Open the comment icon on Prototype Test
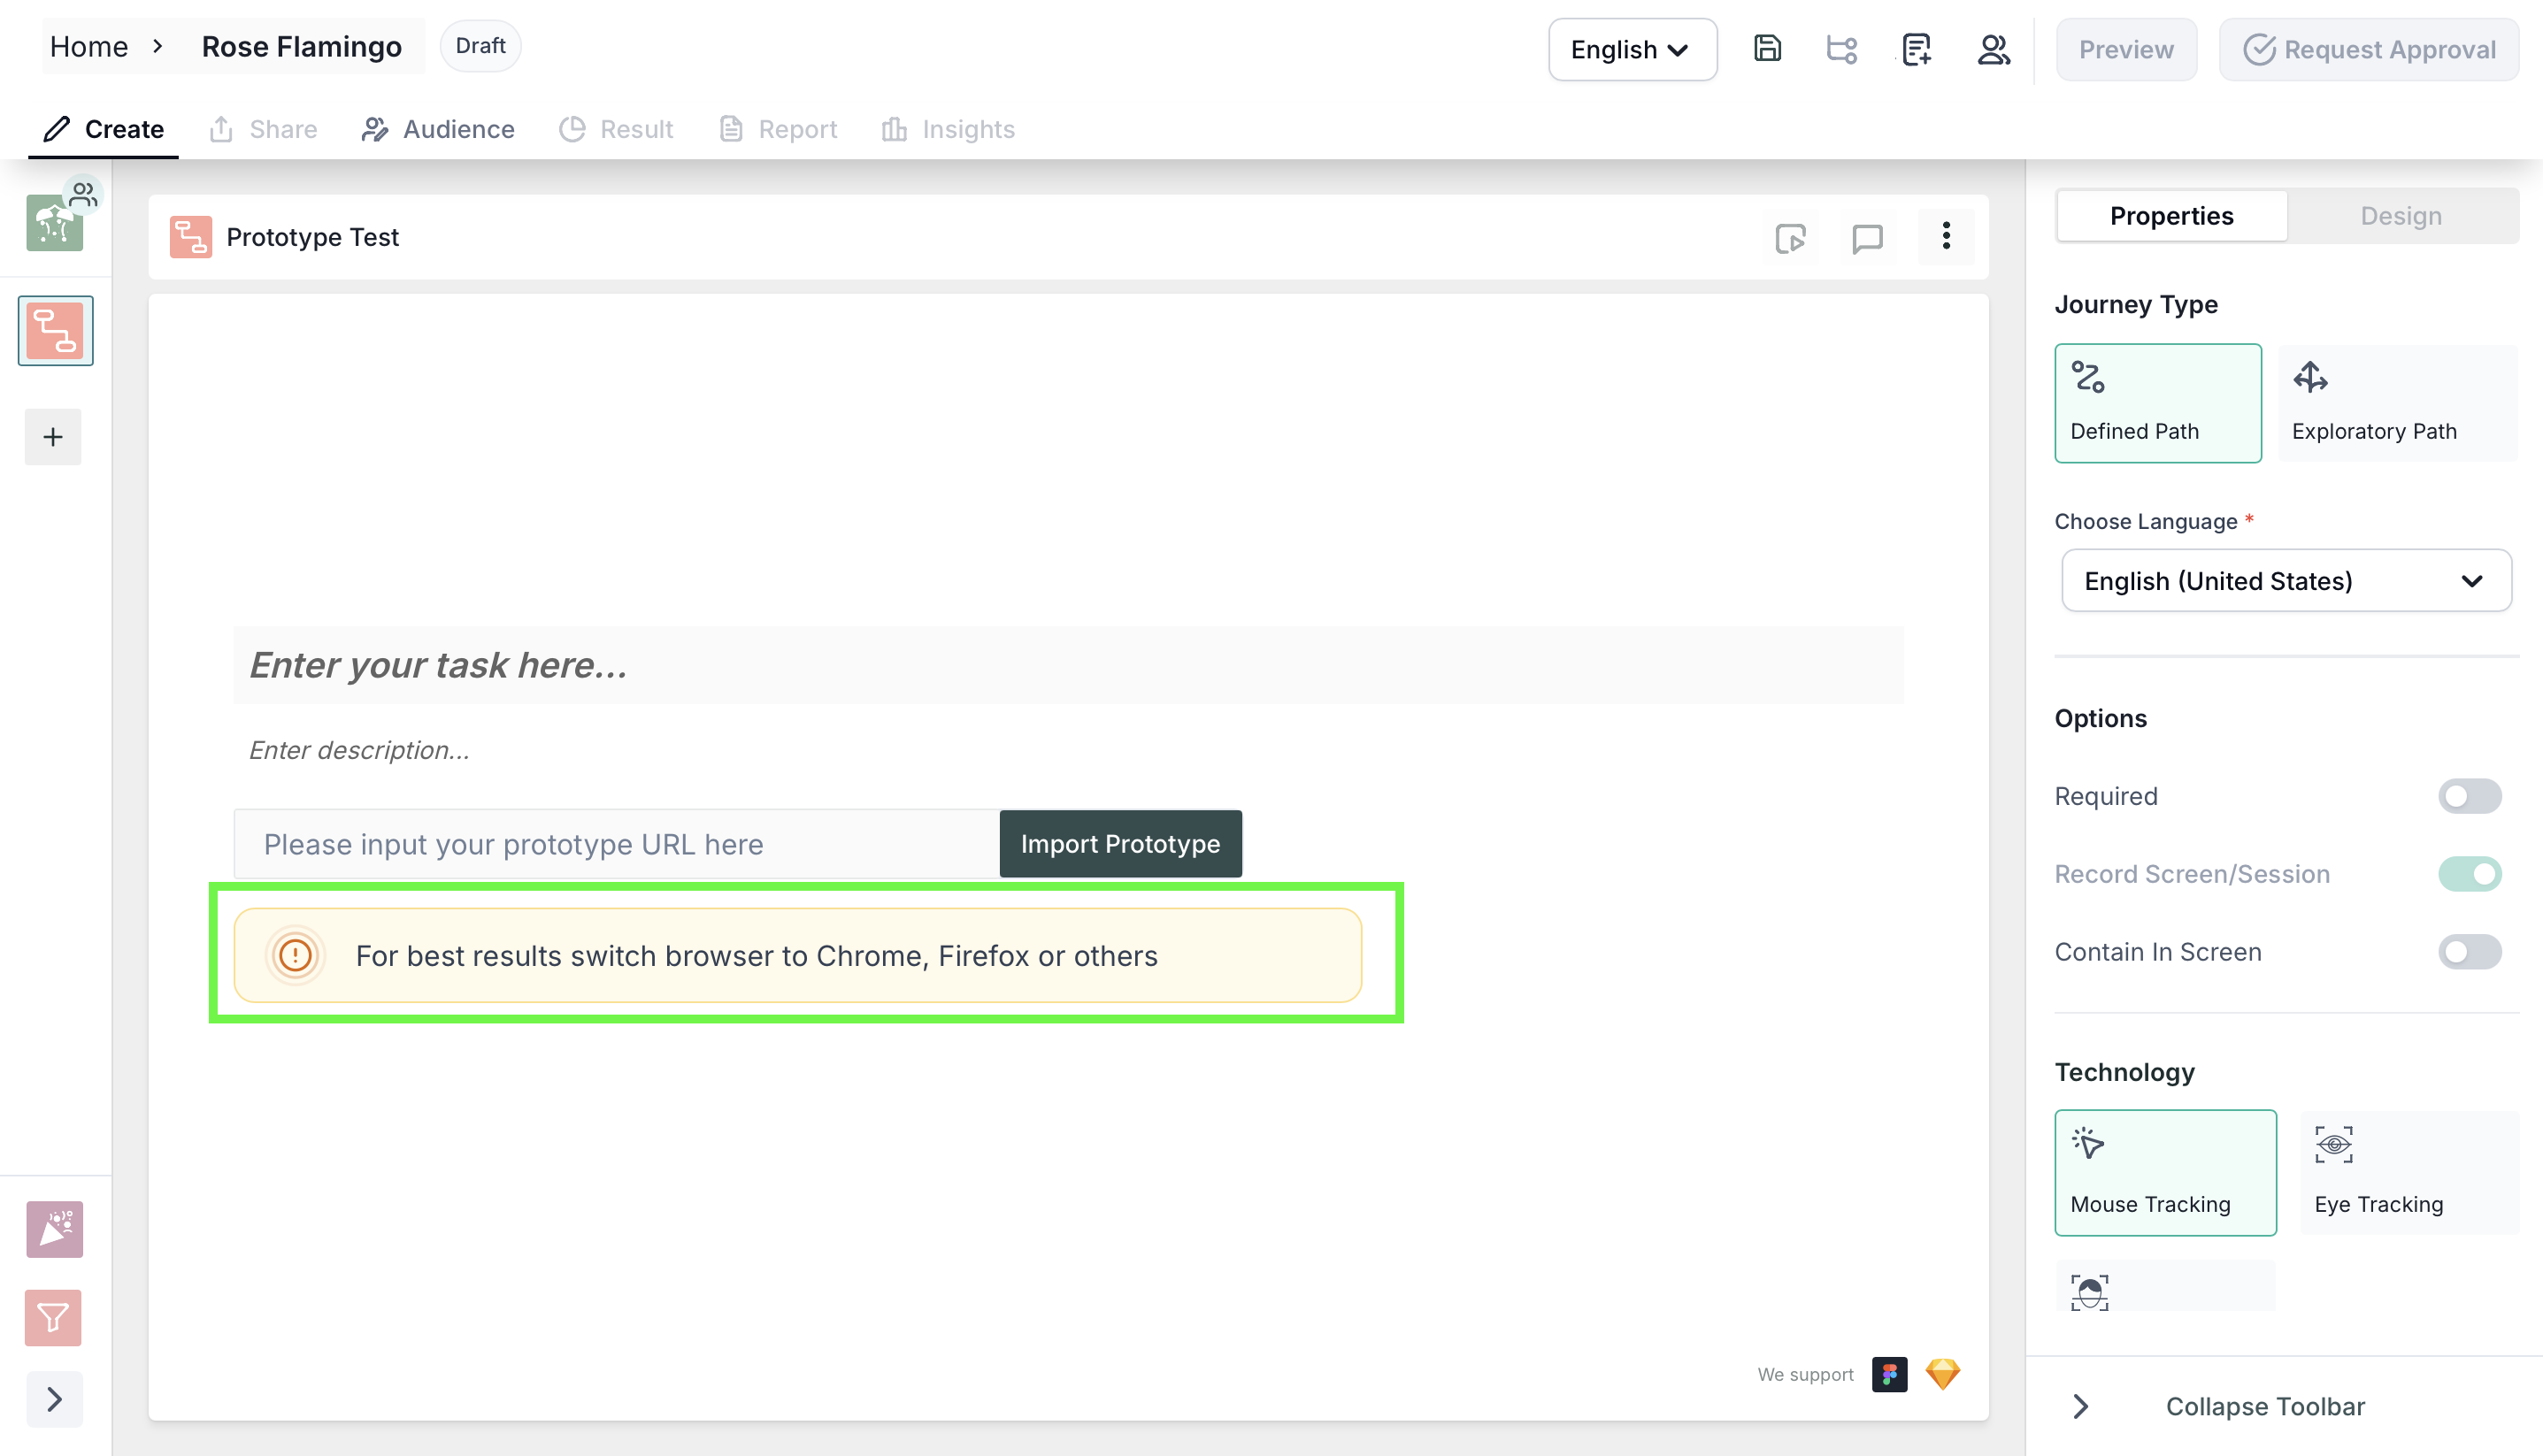 pyautogui.click(x=1867, y=237)
